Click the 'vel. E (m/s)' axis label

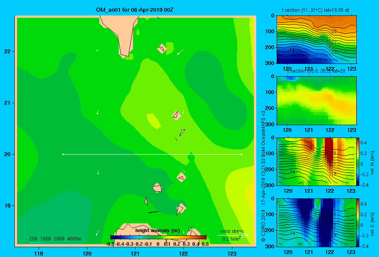click(x=372, y=224)
